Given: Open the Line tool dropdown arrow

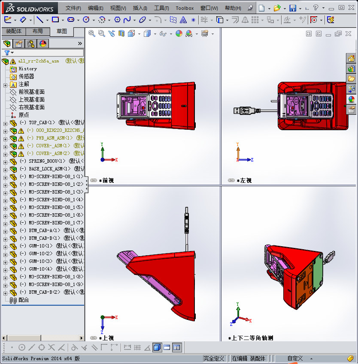Looking at the screenshot, I should (x=47, y=21).
